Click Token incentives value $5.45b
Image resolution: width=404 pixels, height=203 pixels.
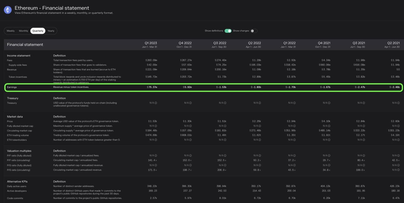326,77
